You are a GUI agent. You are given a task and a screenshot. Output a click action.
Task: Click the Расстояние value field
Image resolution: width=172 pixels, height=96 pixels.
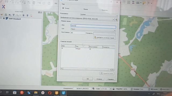(x=78, y=33)
